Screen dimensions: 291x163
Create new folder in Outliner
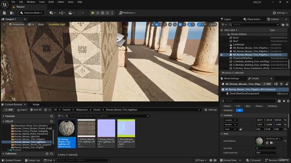point(283,24)
